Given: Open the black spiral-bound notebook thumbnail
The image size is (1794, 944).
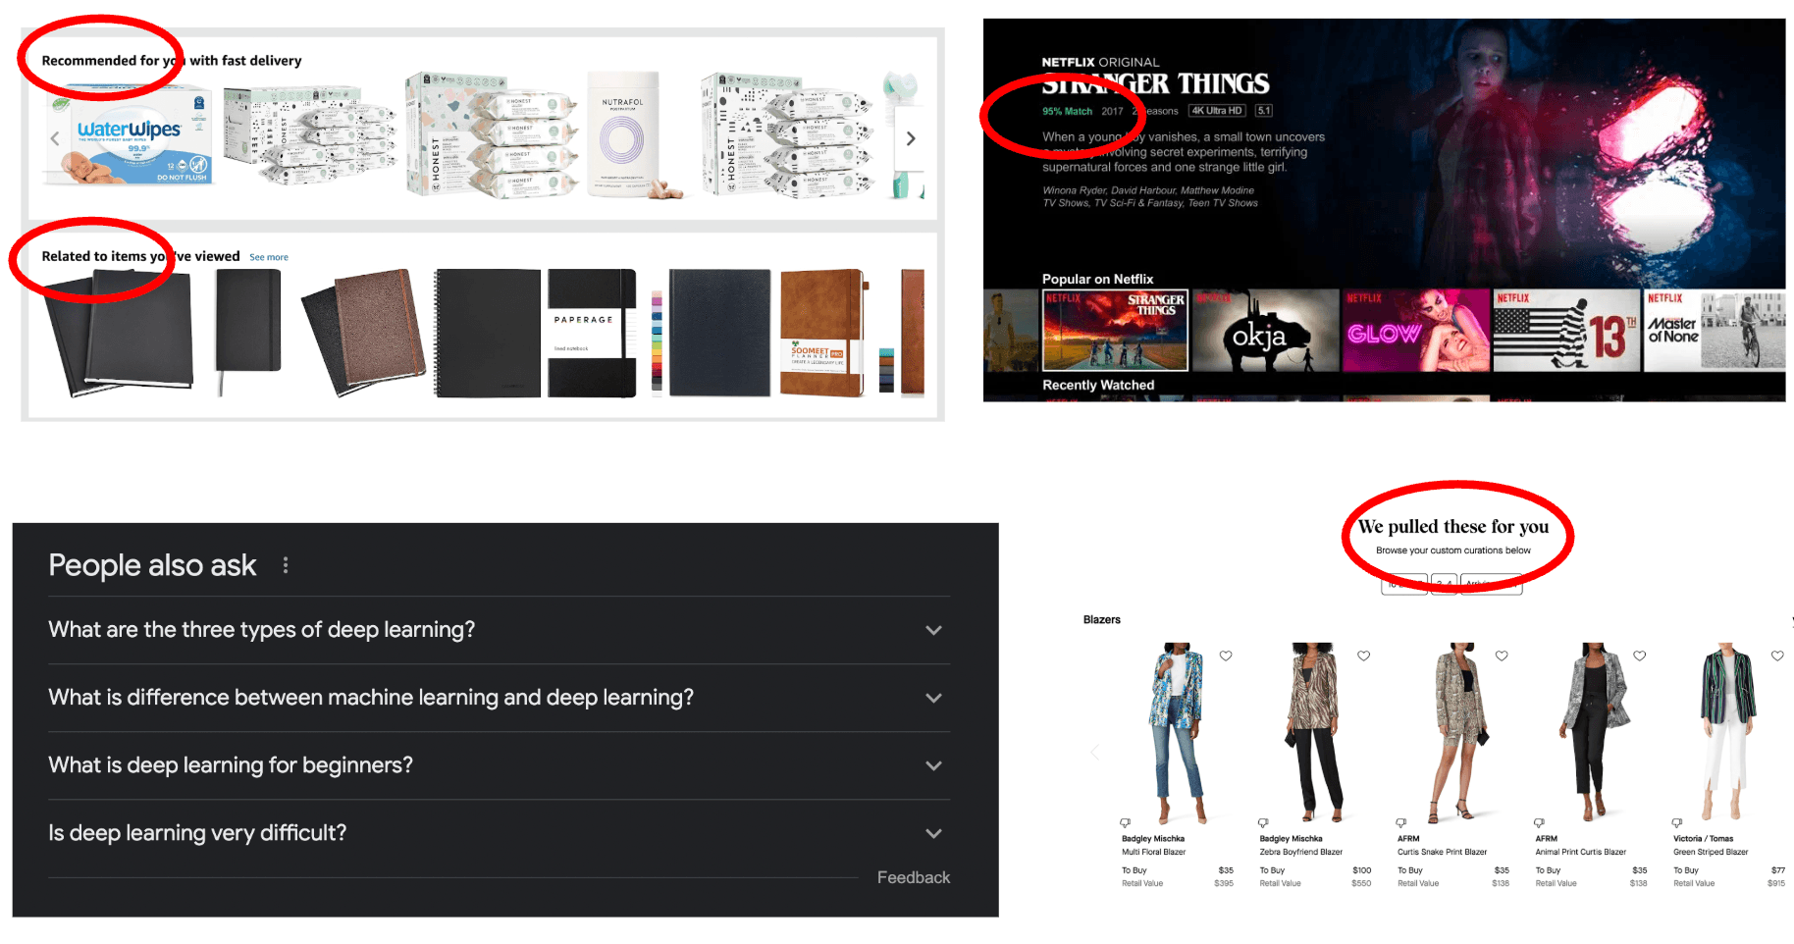Looking at the screenshot, I should click(488, 333).
